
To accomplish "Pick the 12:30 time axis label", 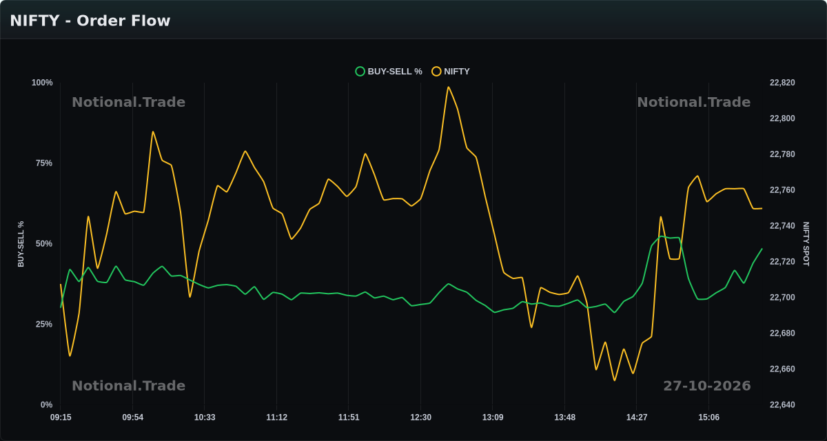I will click(x=420, y=418).
